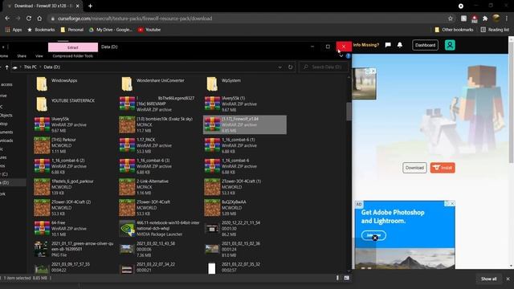Open the Bookmarks folder in bookmarks bar
Viewport: 514px width, 289px height.
click(41, 30)
